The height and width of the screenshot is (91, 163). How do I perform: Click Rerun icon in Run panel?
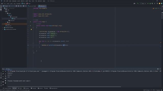tap(3, 71)
